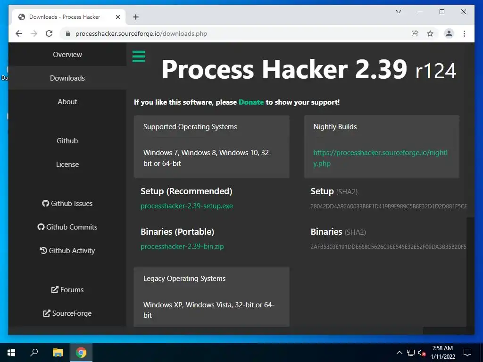Open Github Issues link
The image size is (483, 362).
coord(67,204)
